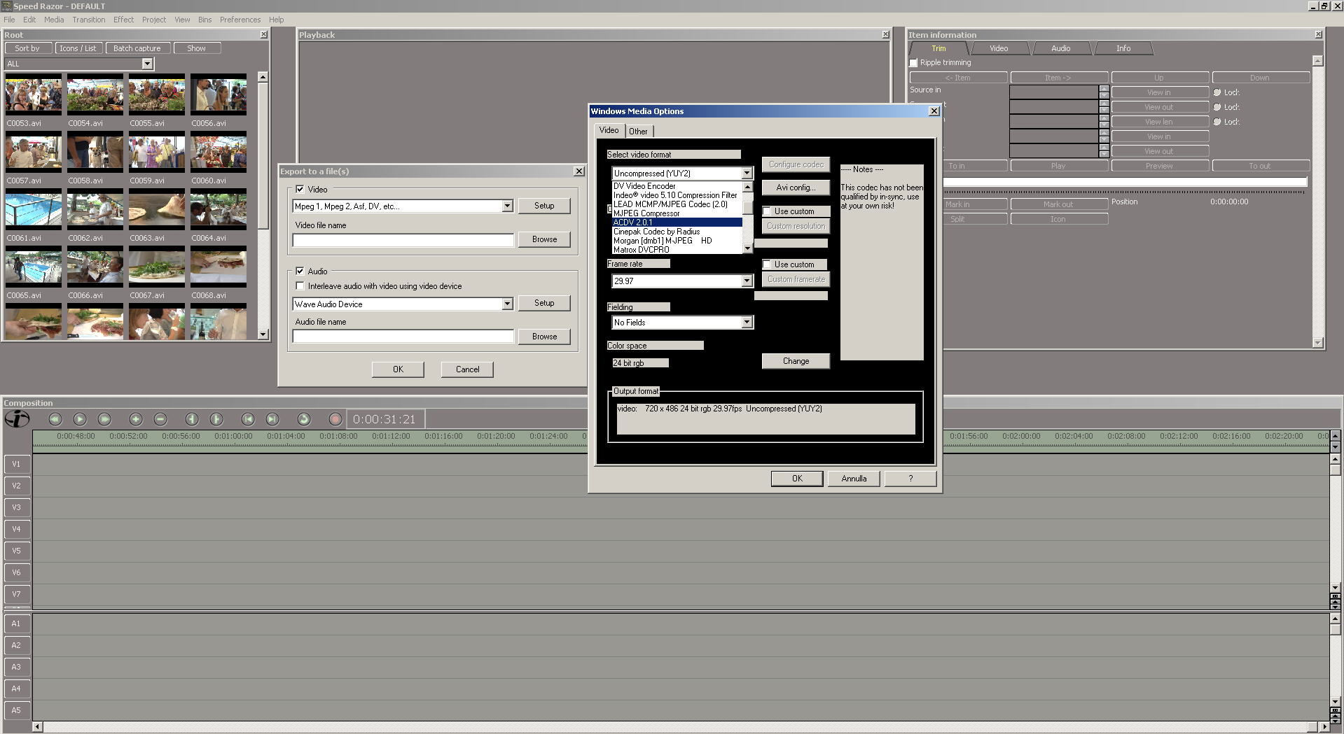Image resolution: width=1344 pixels, height=734 pixels.
Task: Open the Fielding No Fields dropdown
Action: [747, 323]
